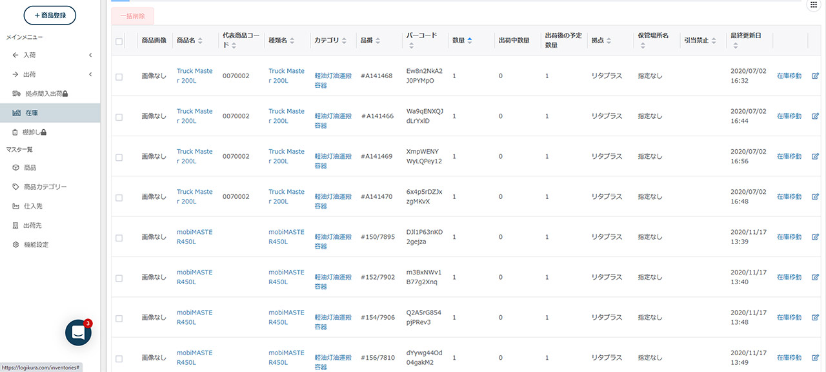The width and height of the screenshot is (826, 372).
Task: Click edit icon for item #A141468
Action: pos(814,76)
